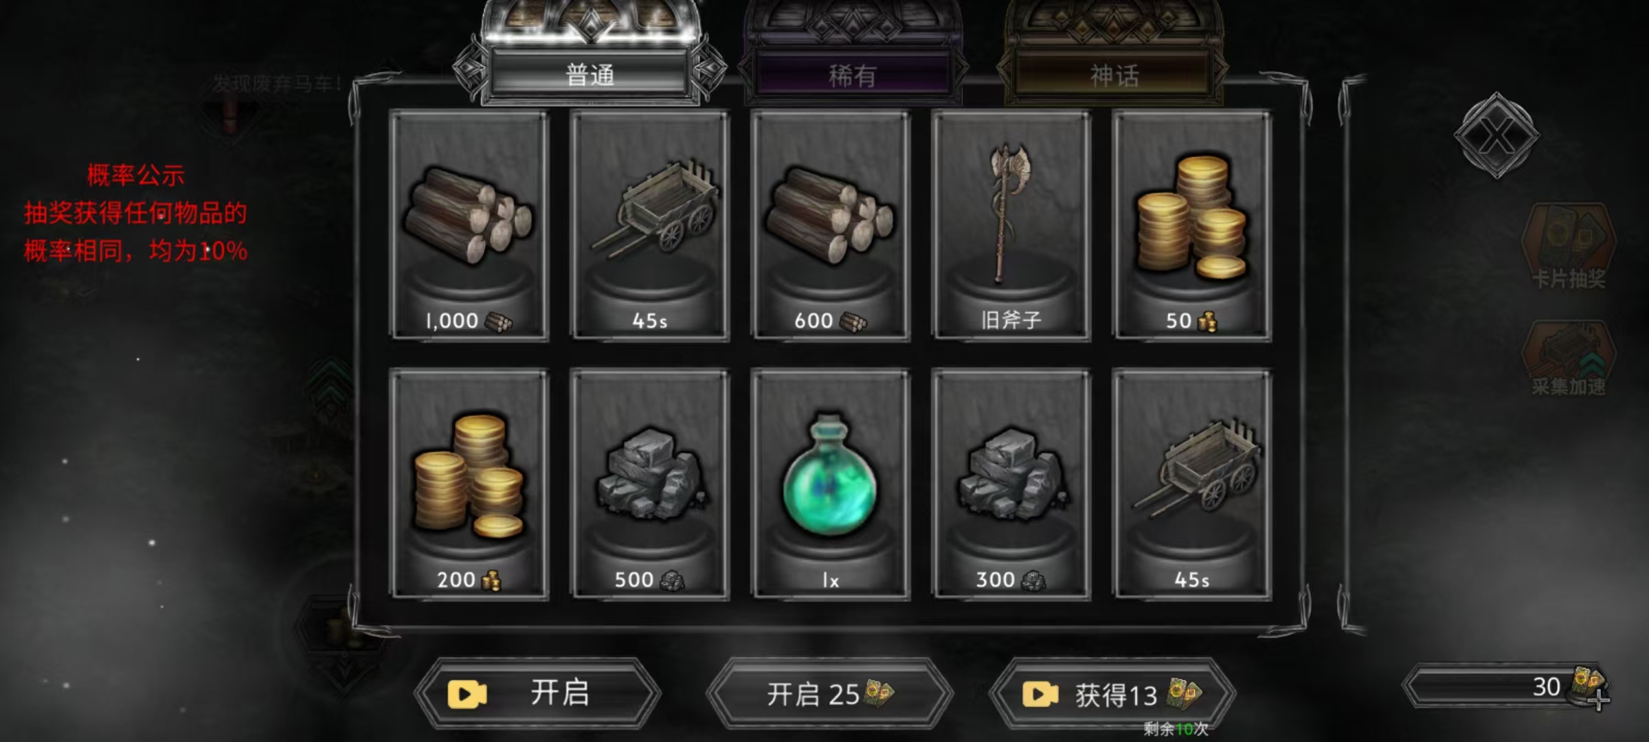
Task: Select the 50 gold coins reward card
Action: pos(1191,225)
